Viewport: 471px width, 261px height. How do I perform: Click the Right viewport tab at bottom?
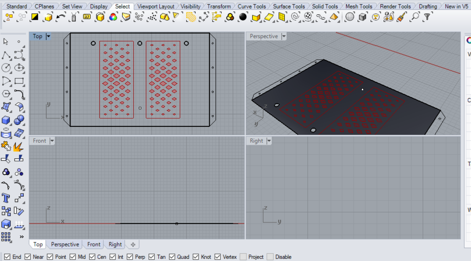[115, 244]
